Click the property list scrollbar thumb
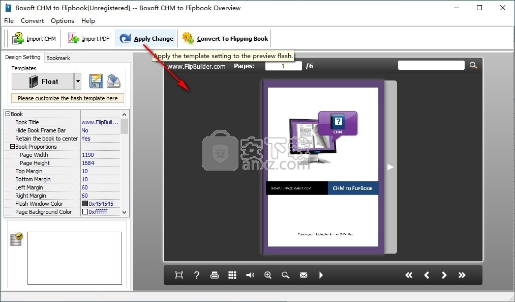The width and height of the screenshot is (515, 302). tap(124, 126)
